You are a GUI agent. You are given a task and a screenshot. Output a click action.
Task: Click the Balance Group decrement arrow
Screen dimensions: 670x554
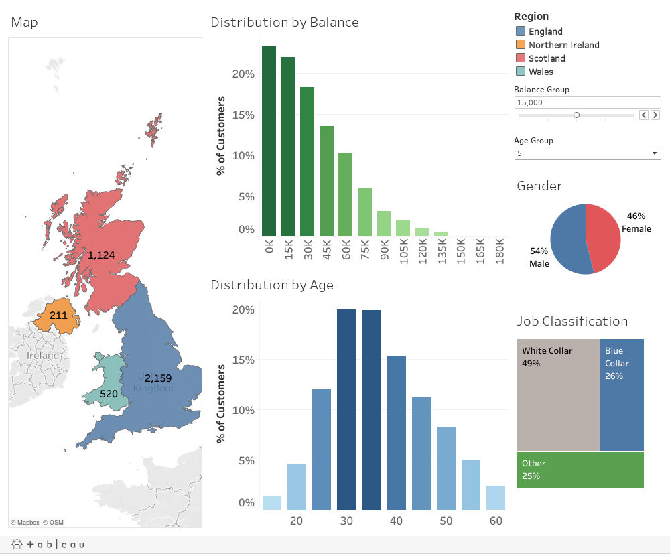point(644,115)
